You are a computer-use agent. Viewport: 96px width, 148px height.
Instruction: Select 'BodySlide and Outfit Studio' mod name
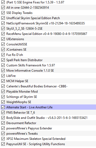tap(47, 118)
